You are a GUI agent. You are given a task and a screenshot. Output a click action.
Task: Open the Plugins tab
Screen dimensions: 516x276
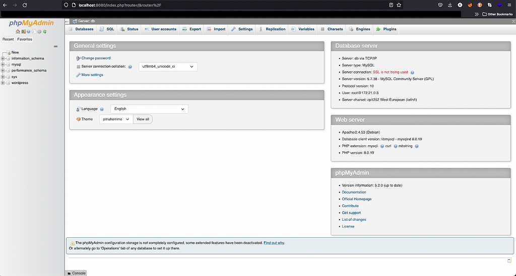tap(386, 29)
